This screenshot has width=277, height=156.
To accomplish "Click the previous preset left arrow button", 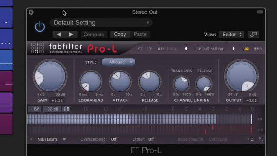I will click(x=59, y=34).
